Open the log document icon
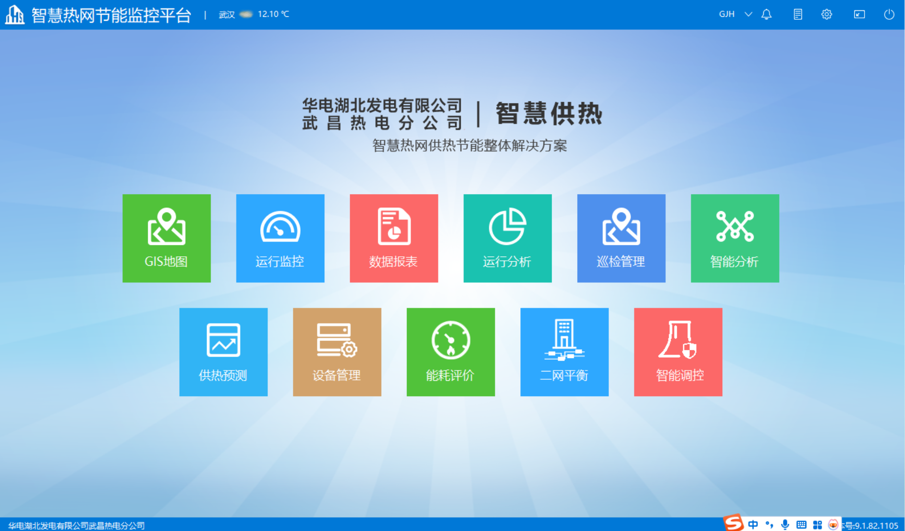This screenshot has width=905, height=531. [797, 14]
